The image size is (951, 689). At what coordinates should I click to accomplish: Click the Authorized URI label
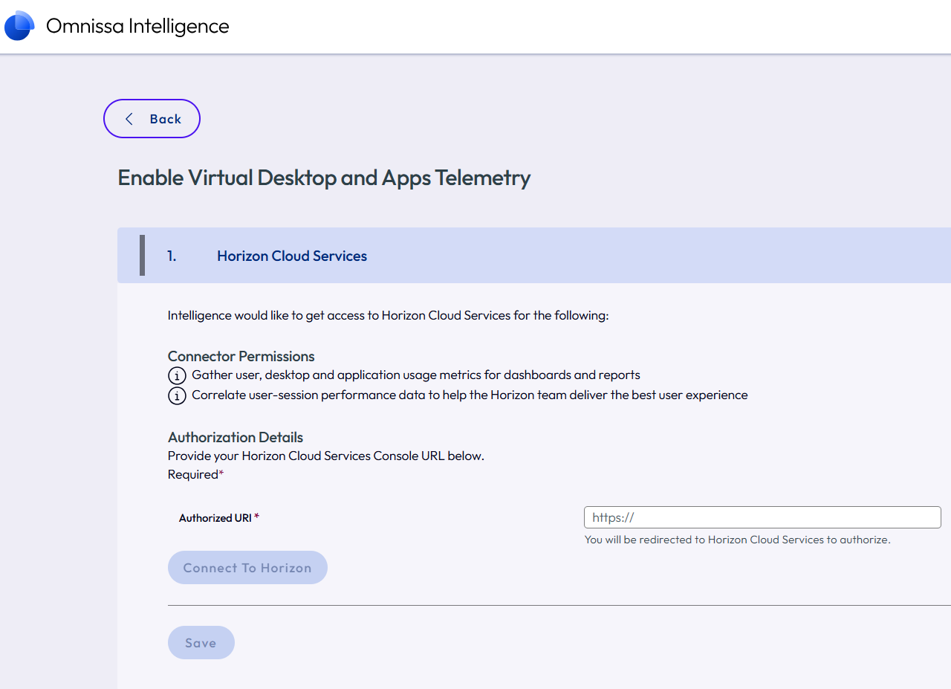[219, 518]
